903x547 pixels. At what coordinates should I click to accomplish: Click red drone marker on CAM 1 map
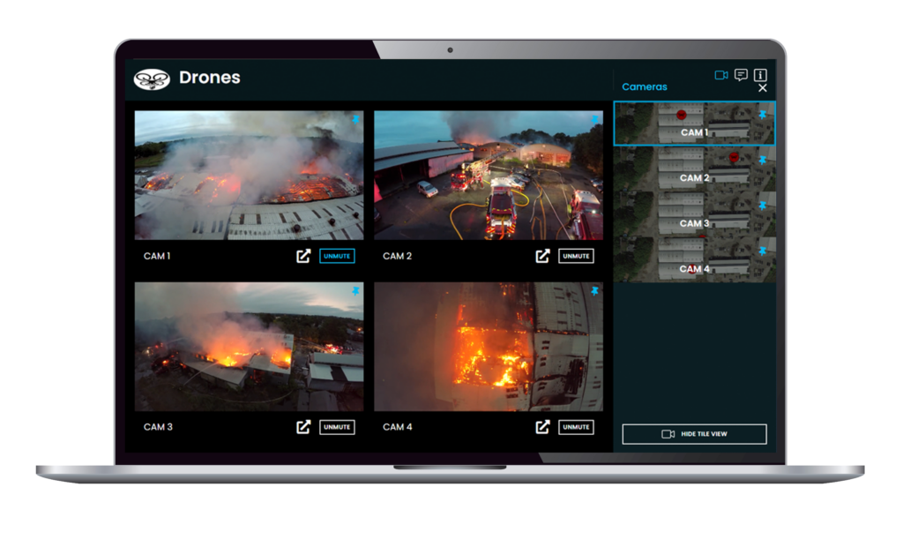(682, 116)
